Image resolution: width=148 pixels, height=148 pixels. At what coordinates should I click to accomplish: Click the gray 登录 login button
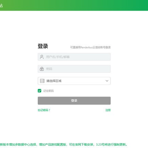click(x=74, y=101)
